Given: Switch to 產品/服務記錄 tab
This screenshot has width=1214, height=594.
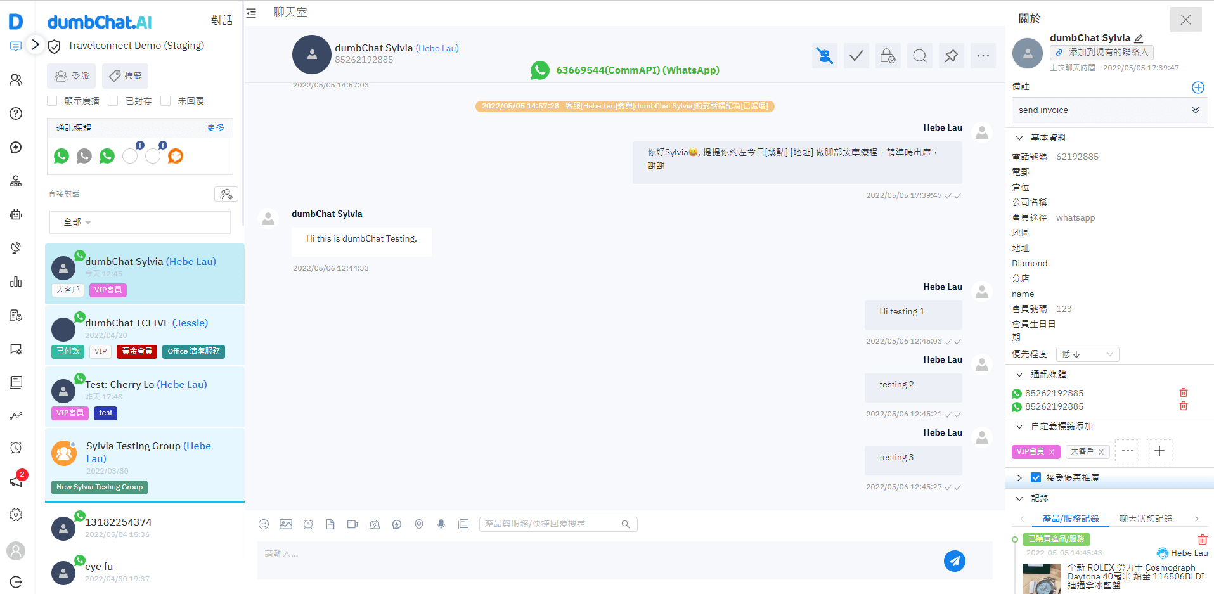Looking at the screenshot, I should (1071, 519).
